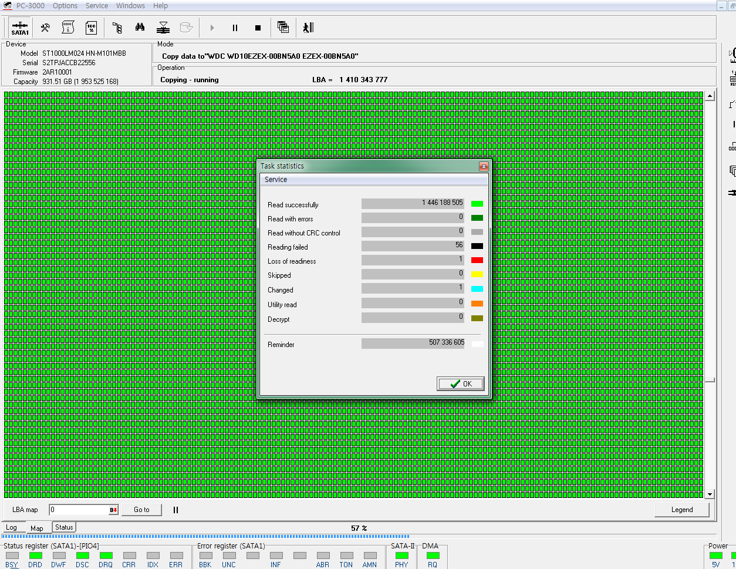Open the Options menu
736x569 pixels.
click(65, 6)
